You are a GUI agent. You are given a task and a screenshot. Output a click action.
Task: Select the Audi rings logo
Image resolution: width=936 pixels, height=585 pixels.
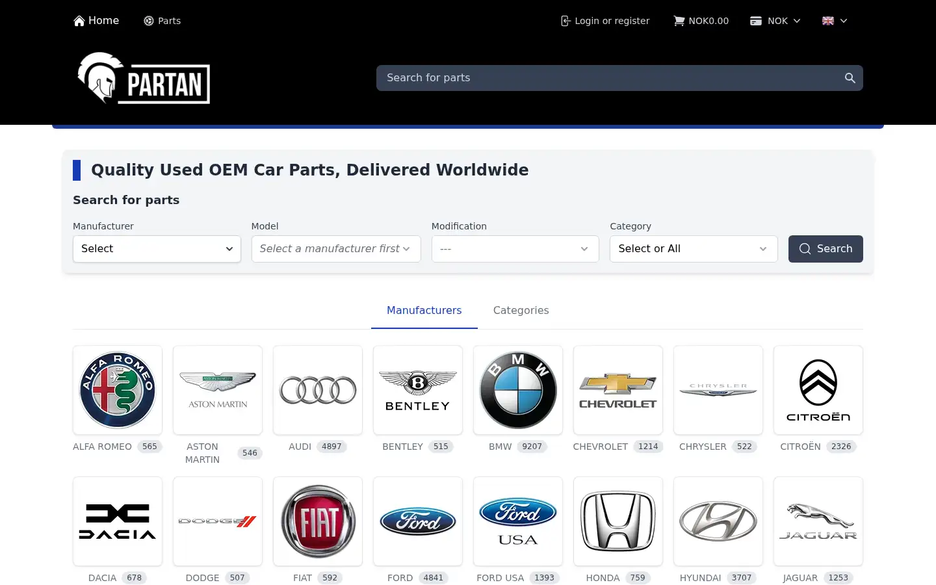tap(318, 390)
